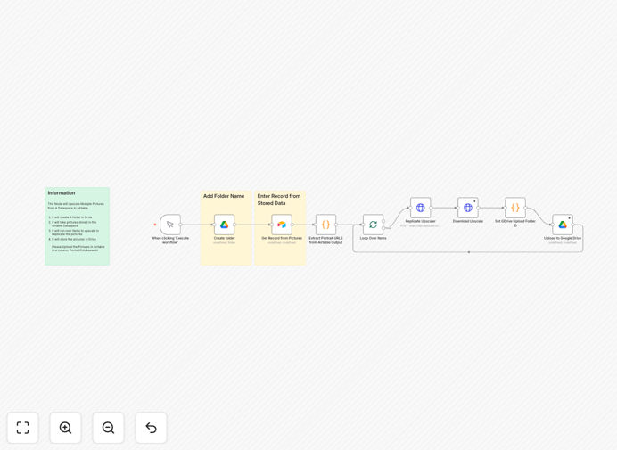Viewport: 617px width, 450px height.
Task: Click the fit-to-view canvas button
Action: click(23, 428)
